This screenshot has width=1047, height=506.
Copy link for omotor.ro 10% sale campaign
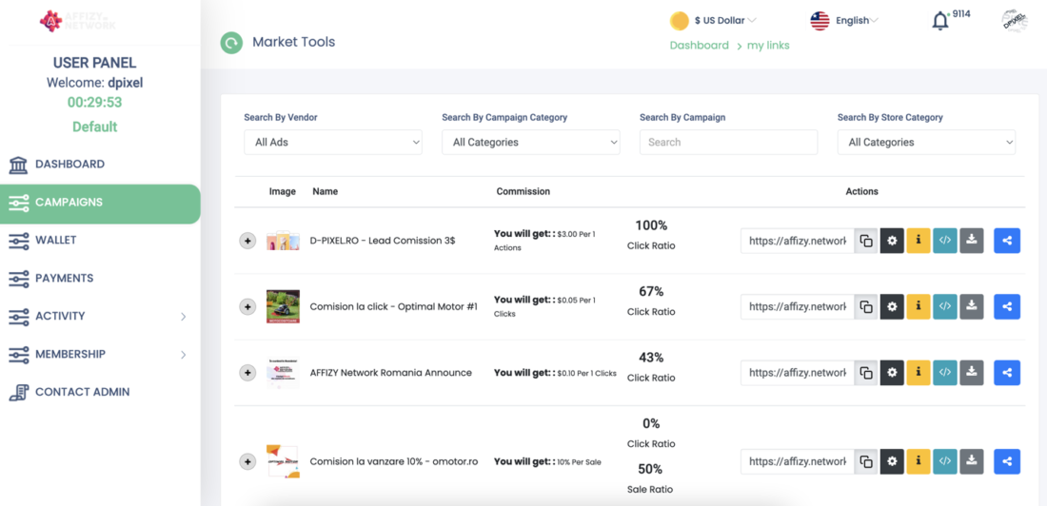point(866,462)
